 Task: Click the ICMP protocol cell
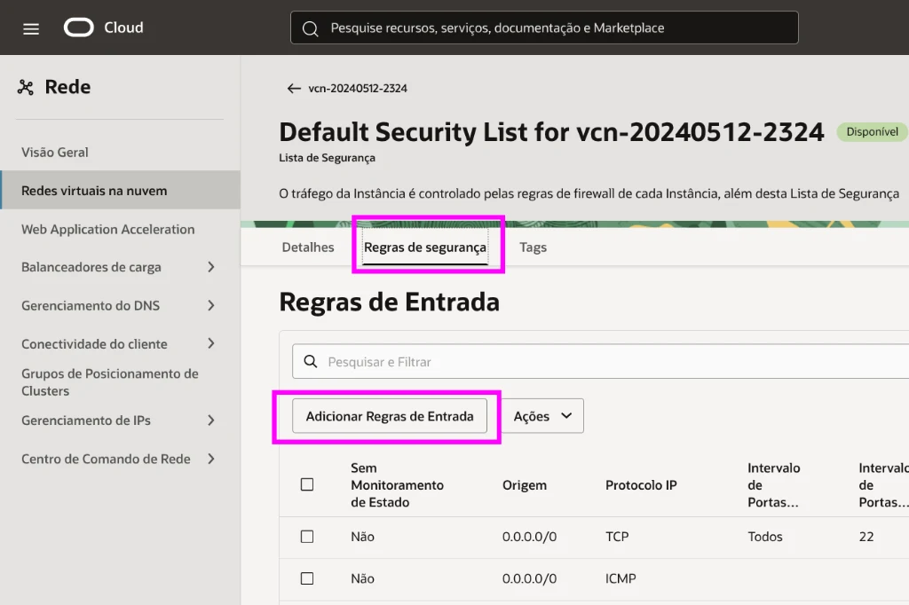tap(620, 578)
